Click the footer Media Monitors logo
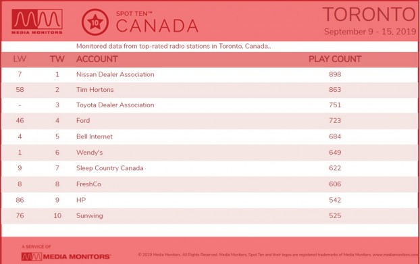Image resolution: width=420 pixels, height=264 pixels. pyautogui.click(x=66, y=257)
